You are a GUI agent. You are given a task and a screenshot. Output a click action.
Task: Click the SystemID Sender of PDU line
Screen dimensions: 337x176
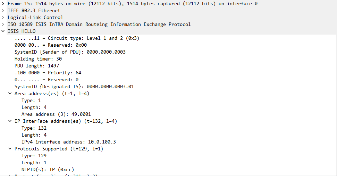coord(70,52)
